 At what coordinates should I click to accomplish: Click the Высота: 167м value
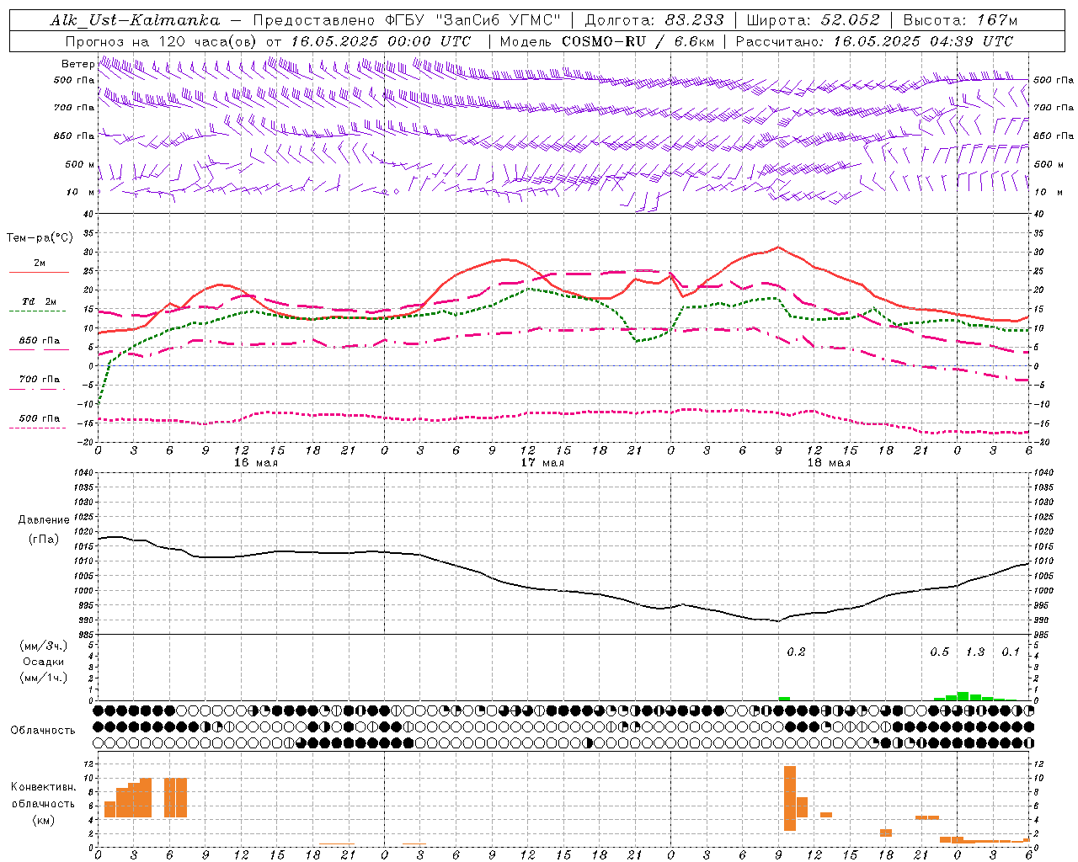960,20
